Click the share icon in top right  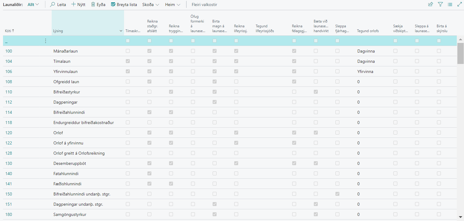tap(430, 5)
